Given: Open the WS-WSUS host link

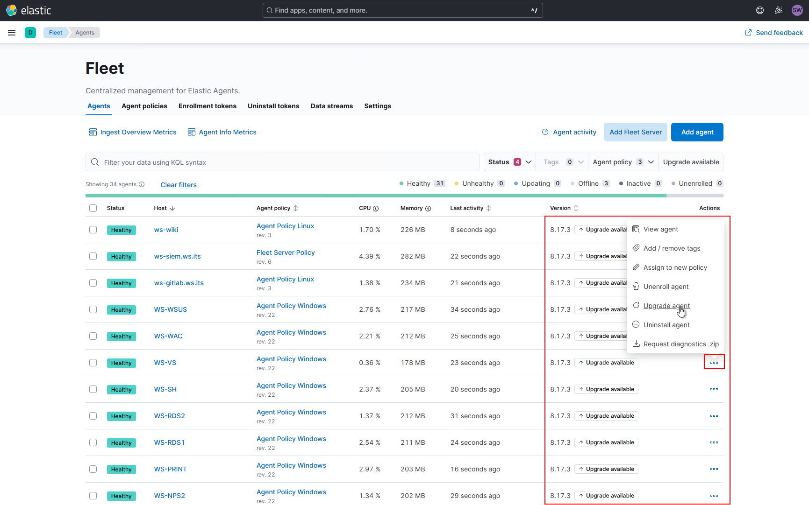Looking at the screenshot, I should (x=171, y=309).
